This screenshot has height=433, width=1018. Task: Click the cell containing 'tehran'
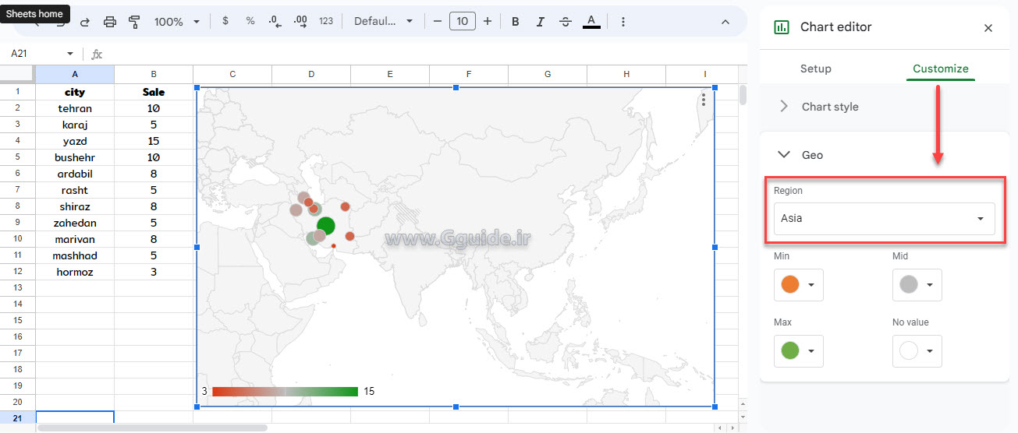pos(75,108)
